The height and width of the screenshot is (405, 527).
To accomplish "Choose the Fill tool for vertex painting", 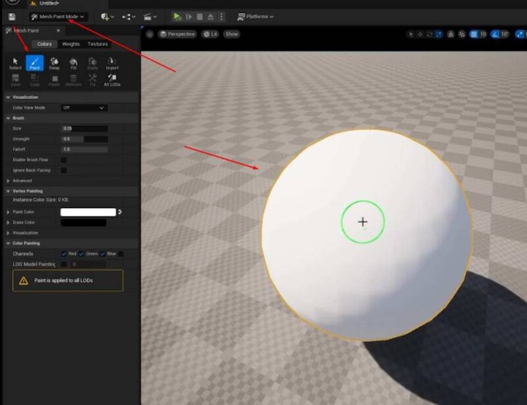I will pyautogui.click(x=72, y=63).
